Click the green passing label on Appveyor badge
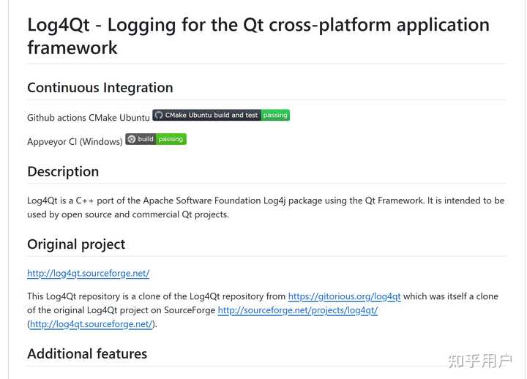 pos(171,139)
